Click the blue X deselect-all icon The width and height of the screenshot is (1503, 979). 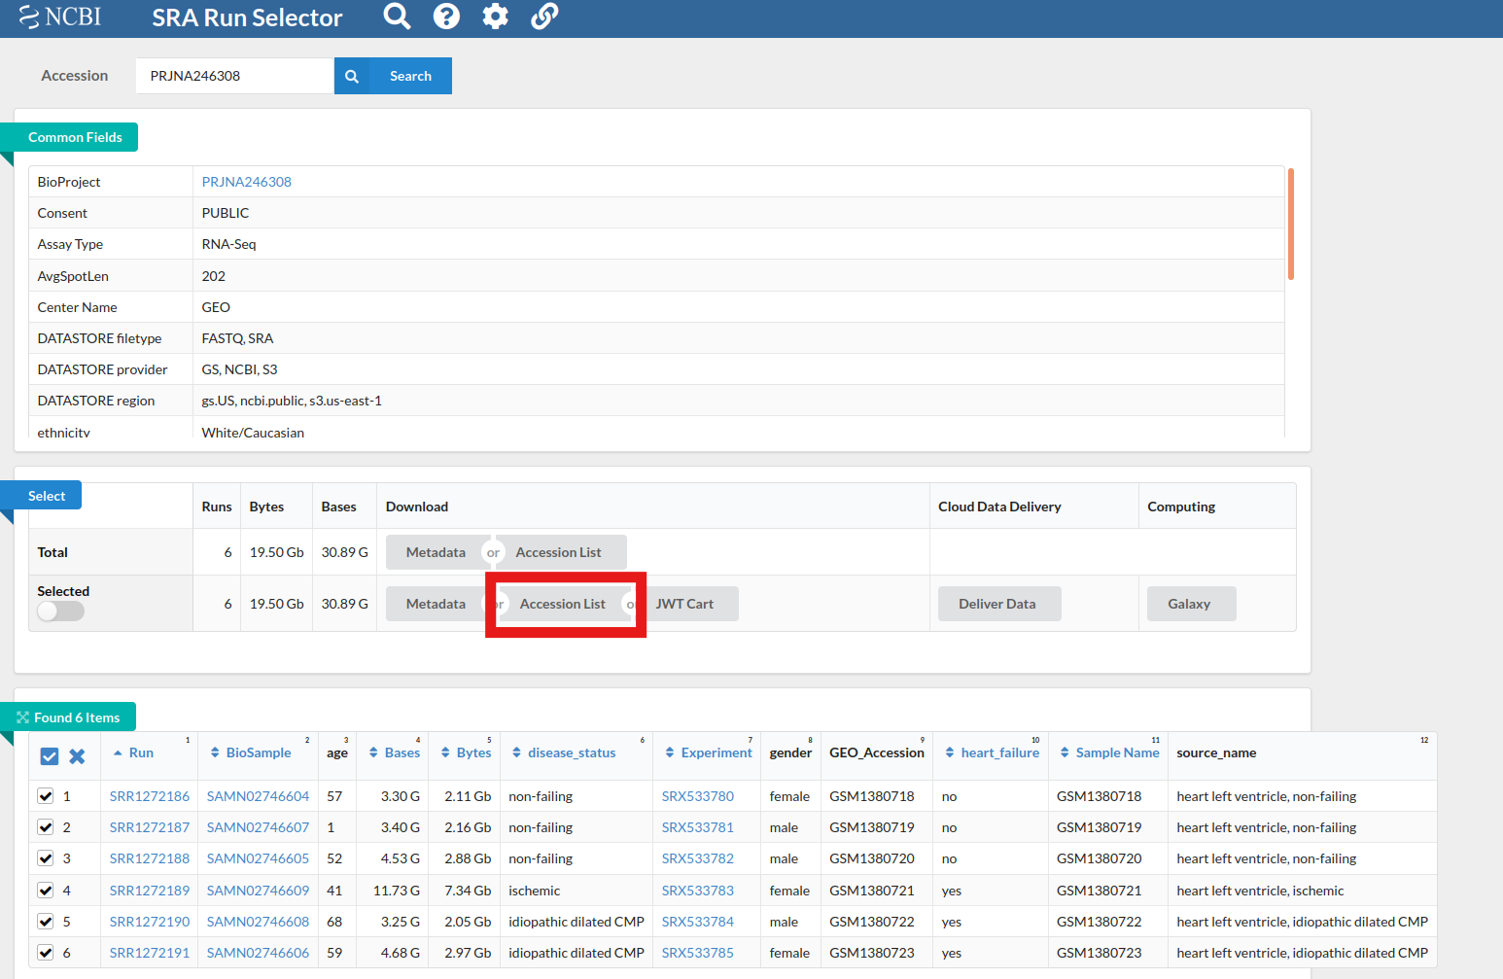[x=77, y=756]
